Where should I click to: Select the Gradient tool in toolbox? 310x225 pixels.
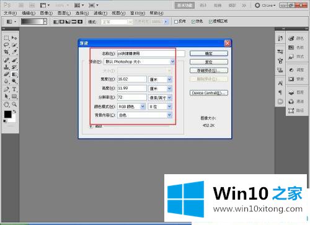coord(14,74)
